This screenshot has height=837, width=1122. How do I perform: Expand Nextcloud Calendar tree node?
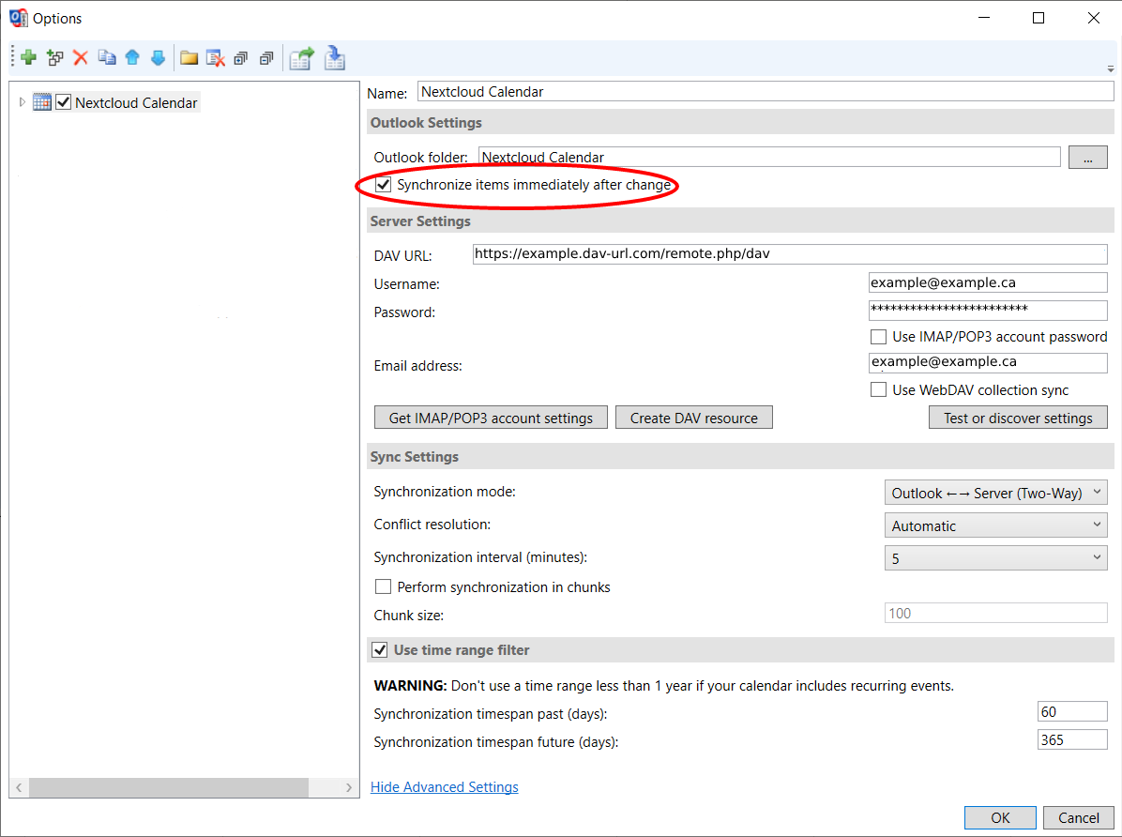23,102
